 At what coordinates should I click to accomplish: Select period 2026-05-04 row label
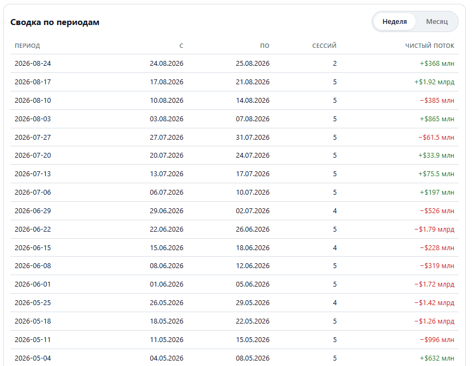point(33,358)
